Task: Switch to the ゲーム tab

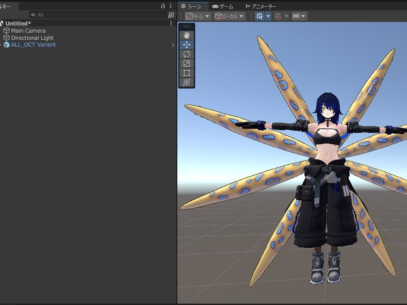Action: 223,6
